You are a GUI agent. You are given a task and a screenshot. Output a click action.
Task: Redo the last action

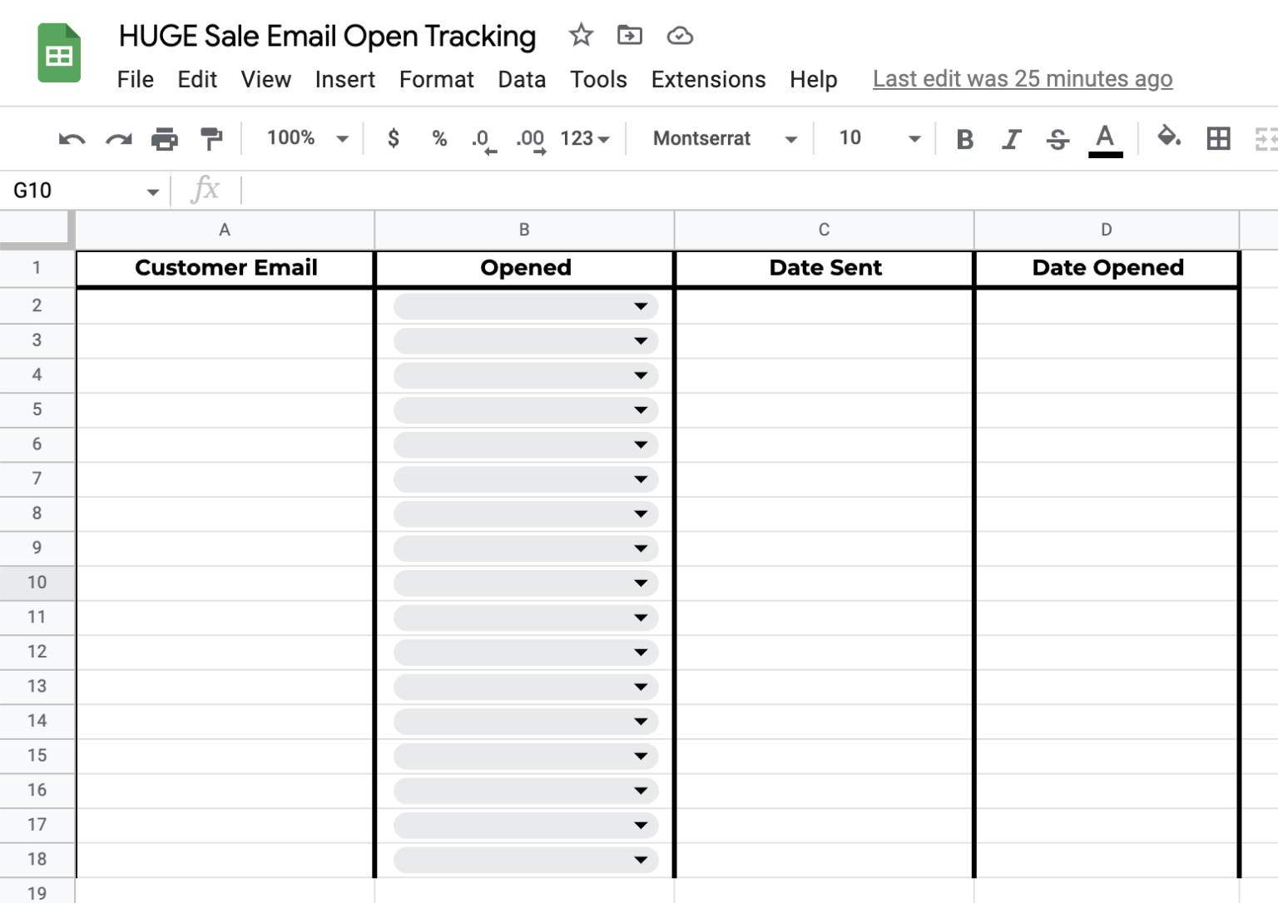tap(118, 139)
